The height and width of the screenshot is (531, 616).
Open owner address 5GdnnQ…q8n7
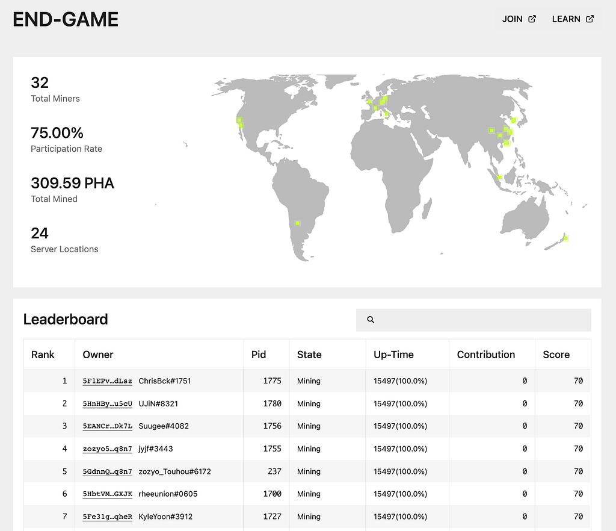coord(107,471)
